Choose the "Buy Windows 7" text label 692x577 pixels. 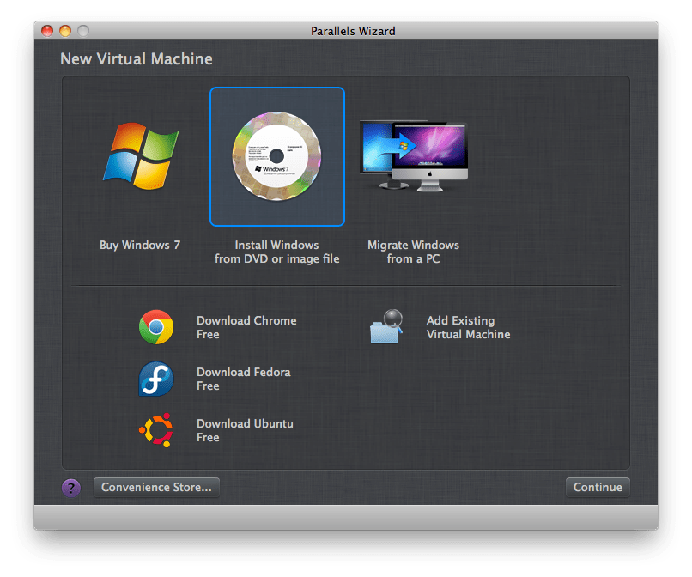[140, 245]
